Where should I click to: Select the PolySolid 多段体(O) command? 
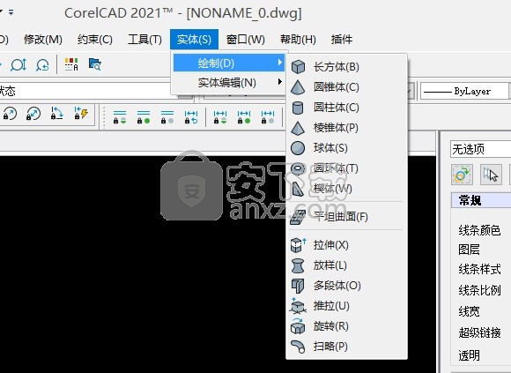coord(346,286)
